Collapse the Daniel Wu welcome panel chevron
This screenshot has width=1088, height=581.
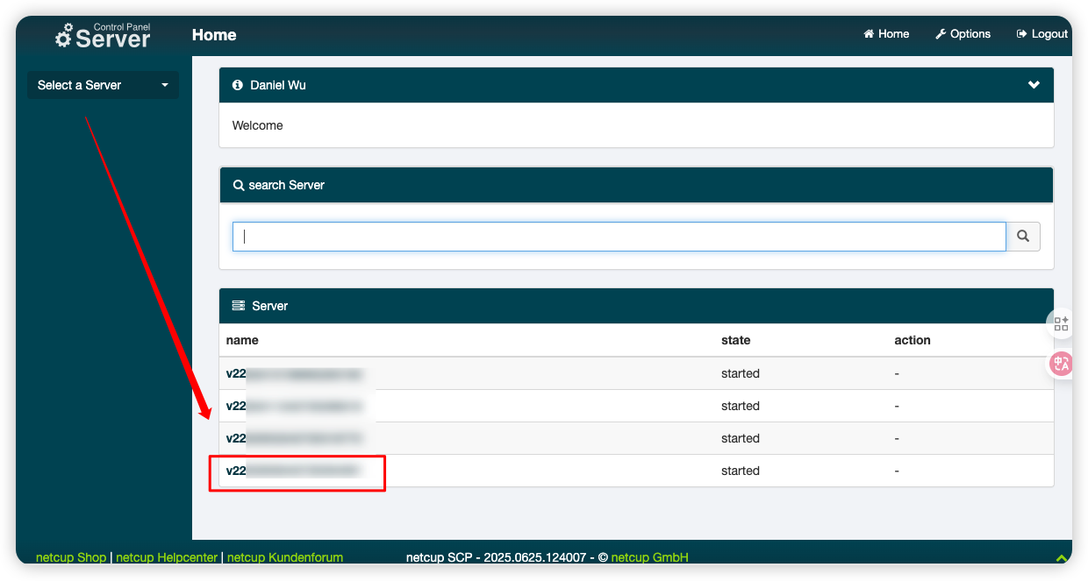tap(1034, 85)
